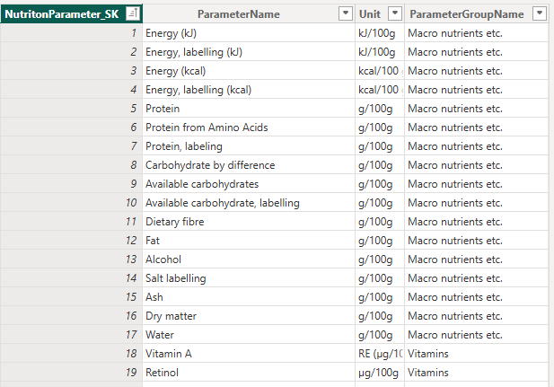Click the SK value 4 cell
The height and width of the screenshot is (387, 554).
tap(71, 90)
